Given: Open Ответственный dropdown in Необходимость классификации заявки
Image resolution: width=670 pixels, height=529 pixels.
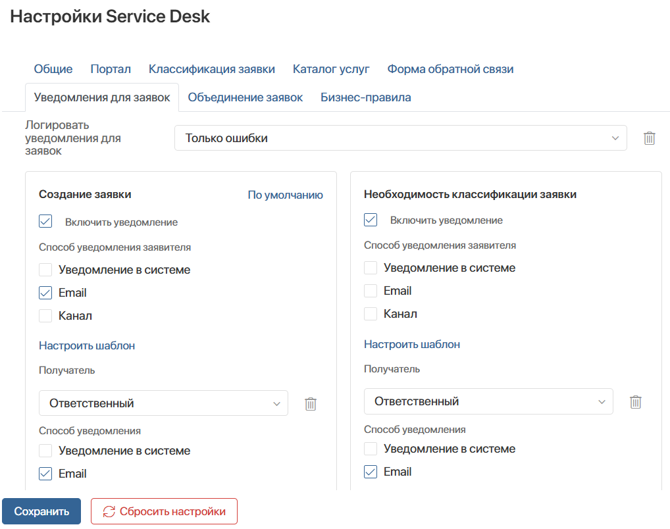Looking at the screenshot, I should (x=488, y=401).
